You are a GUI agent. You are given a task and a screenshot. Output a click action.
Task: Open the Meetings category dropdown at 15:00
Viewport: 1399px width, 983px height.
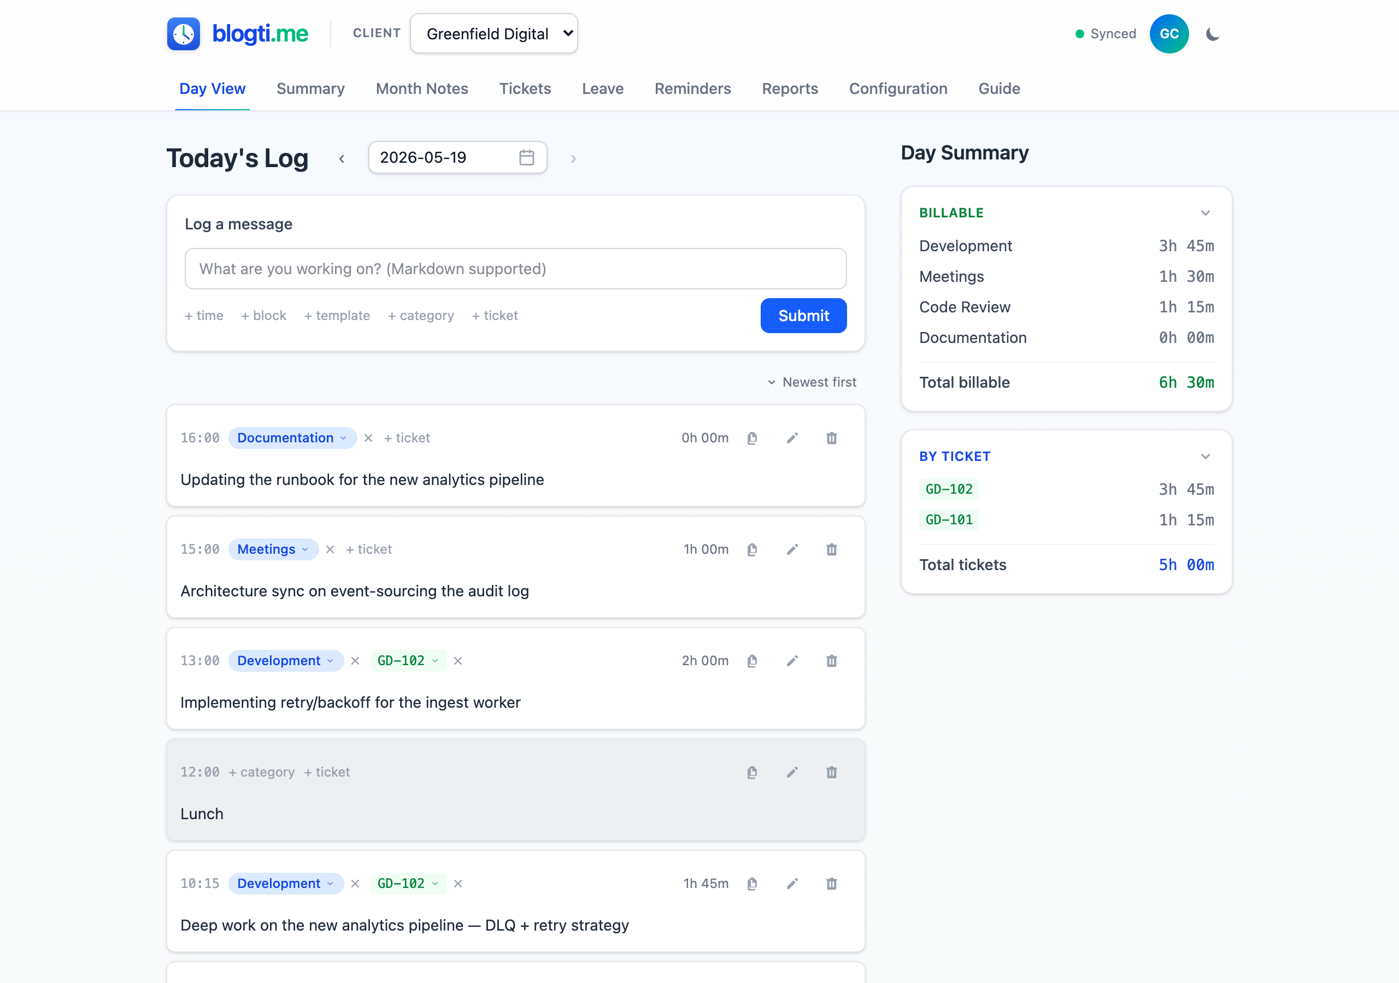[273, 549]
